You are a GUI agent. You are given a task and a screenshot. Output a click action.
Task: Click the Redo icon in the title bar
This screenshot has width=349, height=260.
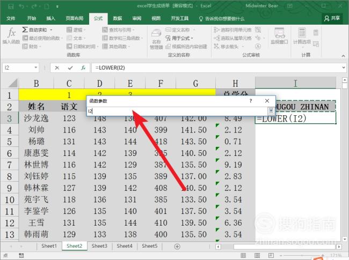(34, 6)
